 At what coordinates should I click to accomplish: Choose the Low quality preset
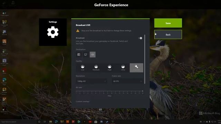[83, 68]
